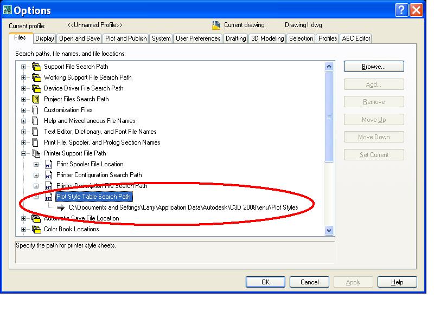Image resolution: width=434 pixels, height=325 pixels.
Task: Expand Print File, Spooler, Prolog Section node
Action: 23,142
